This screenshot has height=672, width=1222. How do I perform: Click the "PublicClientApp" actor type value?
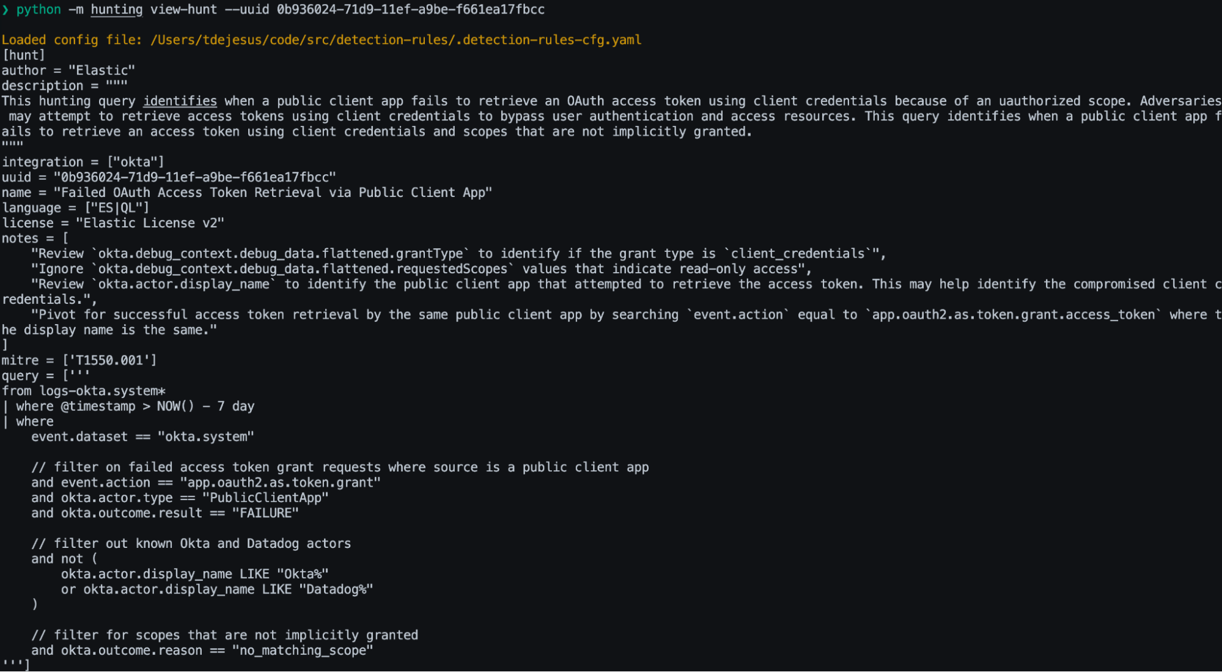[265, 498]
